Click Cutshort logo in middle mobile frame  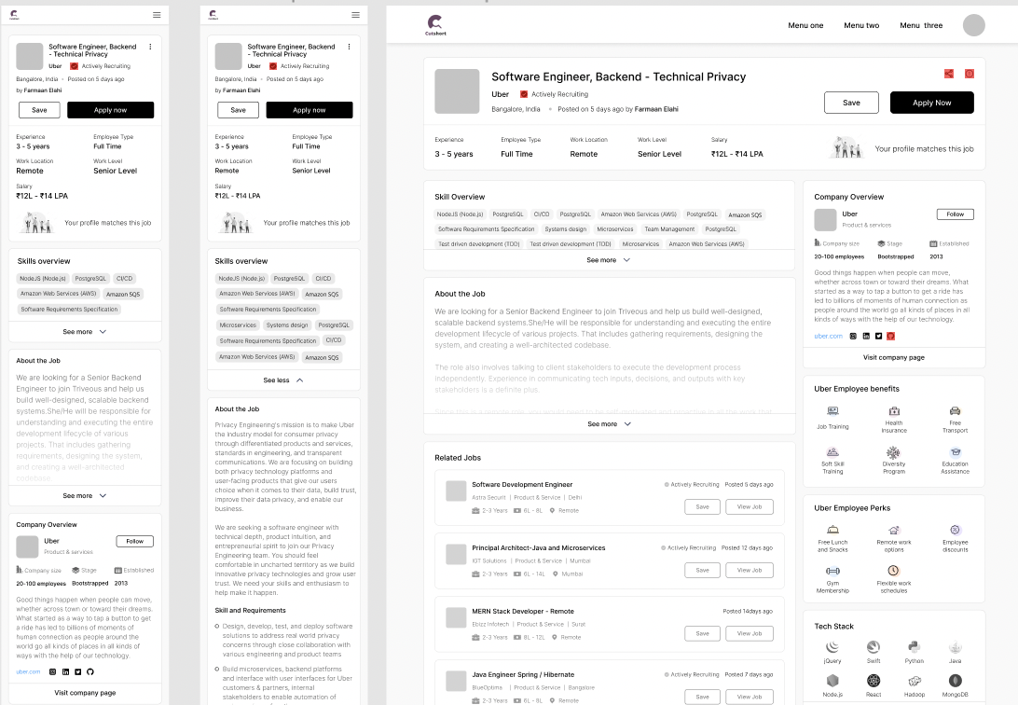(213, 15)
